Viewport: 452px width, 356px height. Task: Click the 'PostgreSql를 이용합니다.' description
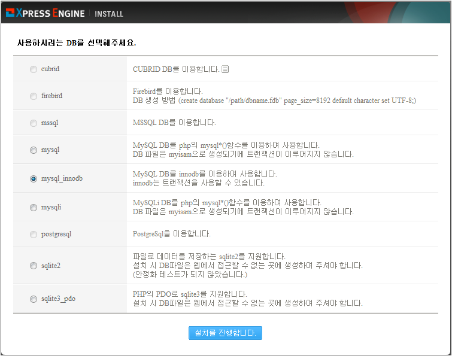pos(171,233)
